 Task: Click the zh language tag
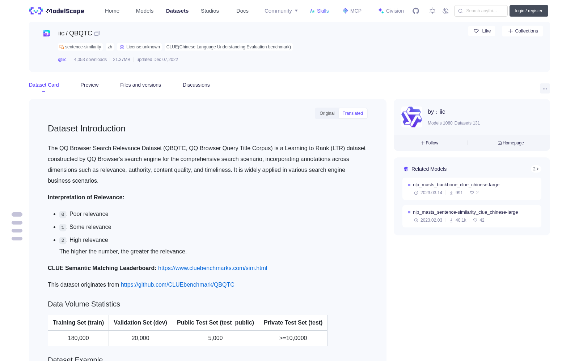point(110,47)
